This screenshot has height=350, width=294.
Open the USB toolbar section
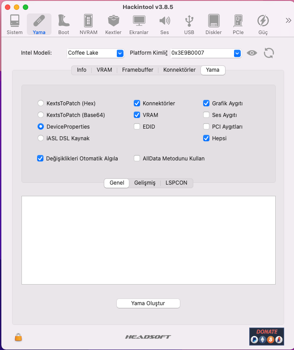tap(189, 24)
